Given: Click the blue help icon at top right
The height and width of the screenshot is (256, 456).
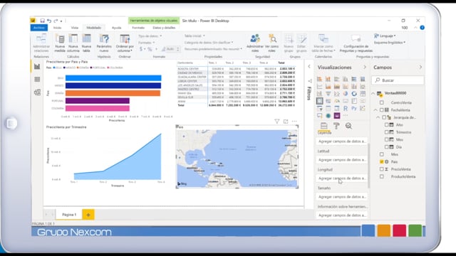Looking at the screenshot, I should tap(423, 28).
